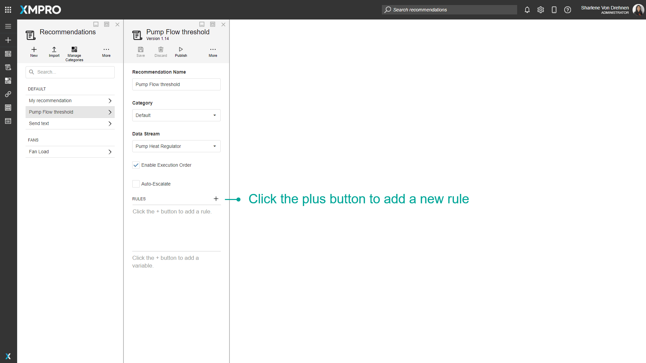Open notifications bell icon
646x363 pixels.
pos(527,10)
